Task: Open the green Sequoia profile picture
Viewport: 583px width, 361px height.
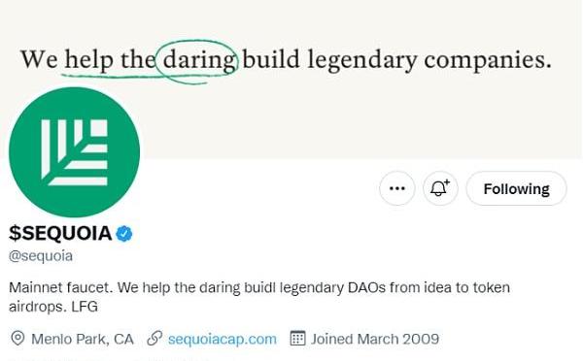Action: click(75, 152)
